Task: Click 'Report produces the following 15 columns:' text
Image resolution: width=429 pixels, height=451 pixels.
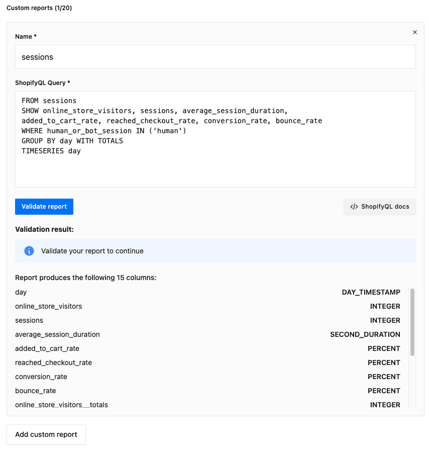Action: (x=85, y=278)
